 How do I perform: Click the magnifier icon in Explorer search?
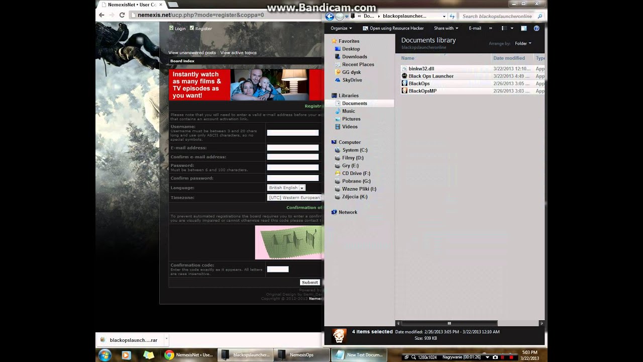tap(540, 16)
